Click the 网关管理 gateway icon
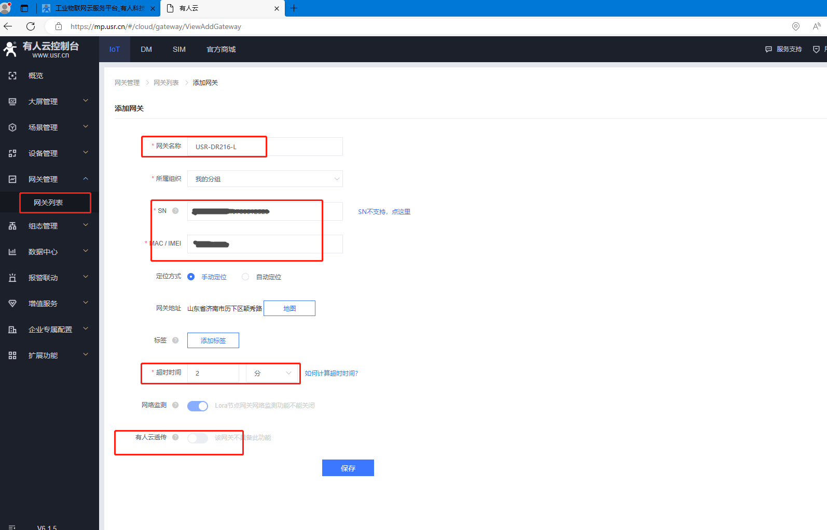The width and height of the screenshot is (827, 530). (12, 179)
